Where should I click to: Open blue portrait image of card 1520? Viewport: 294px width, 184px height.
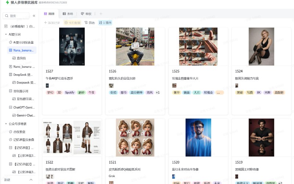tap(198, 137)
